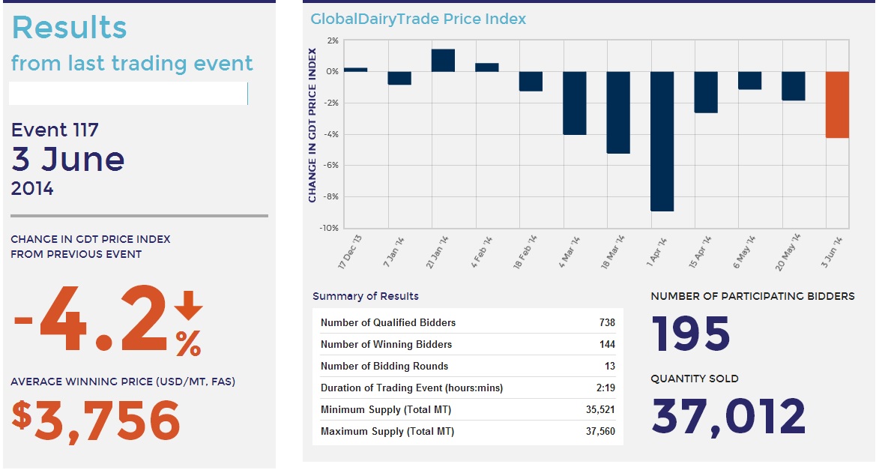
Task: Click the Maximum Supply (Total MT) row
Action: click(x=467, y=431)
